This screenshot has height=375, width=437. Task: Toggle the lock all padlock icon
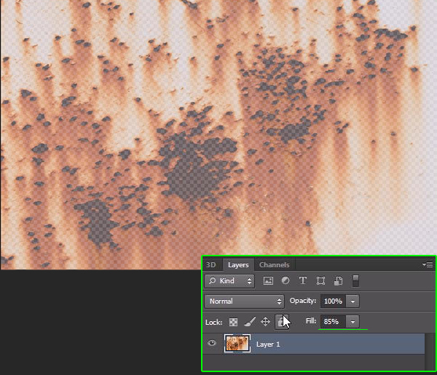(282, 321)
